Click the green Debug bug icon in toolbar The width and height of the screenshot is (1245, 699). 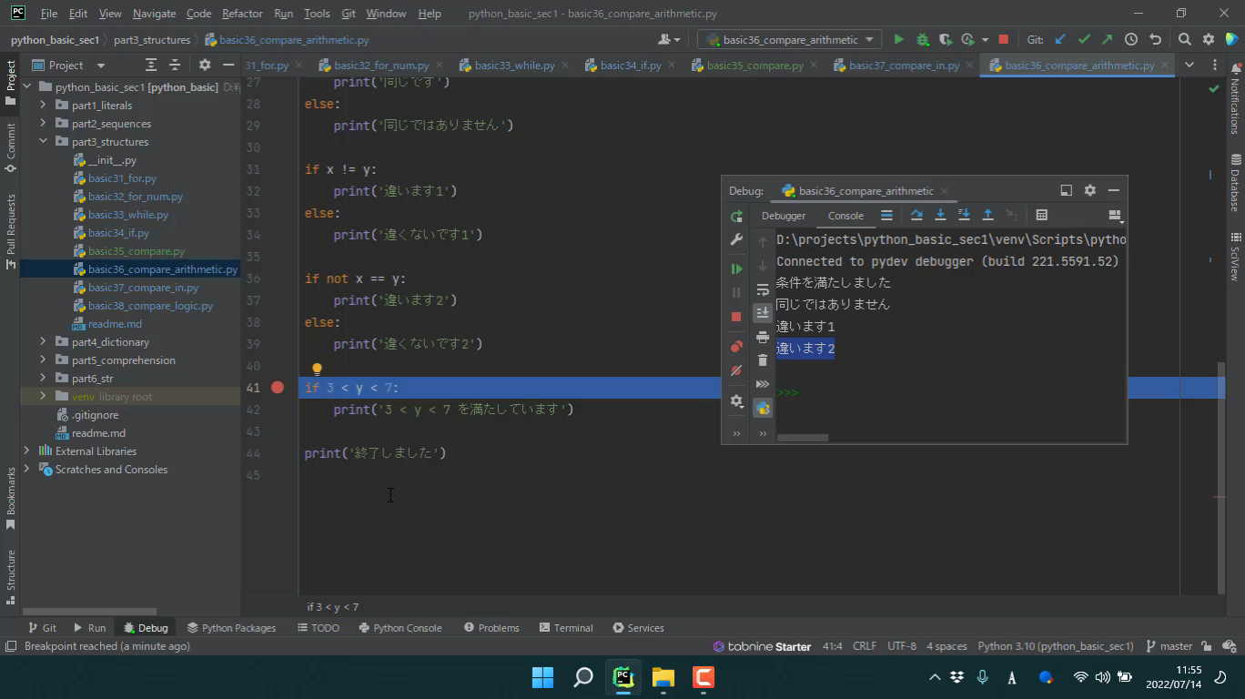tap(922, 40)
